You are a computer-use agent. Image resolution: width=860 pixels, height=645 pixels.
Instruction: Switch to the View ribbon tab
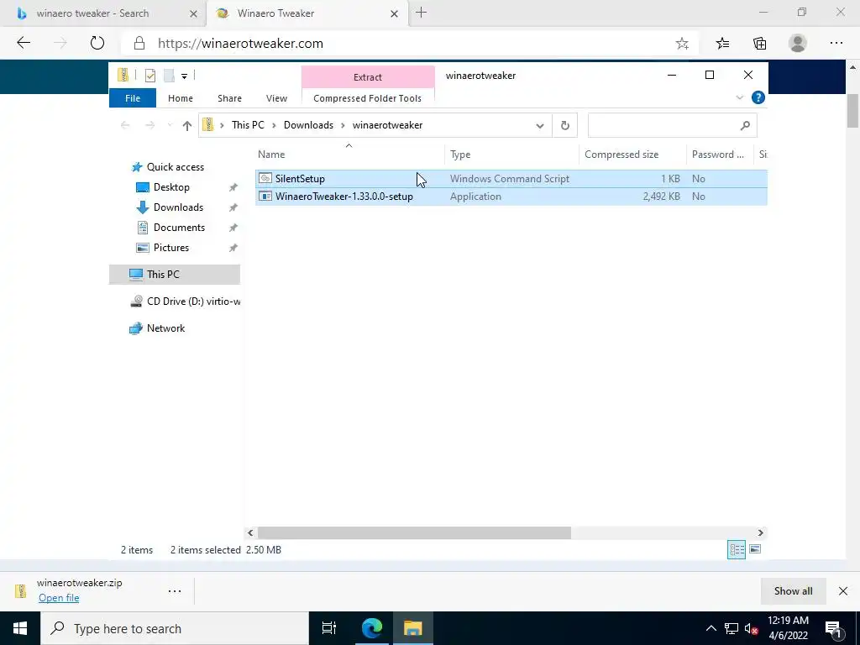pos(276,98)
